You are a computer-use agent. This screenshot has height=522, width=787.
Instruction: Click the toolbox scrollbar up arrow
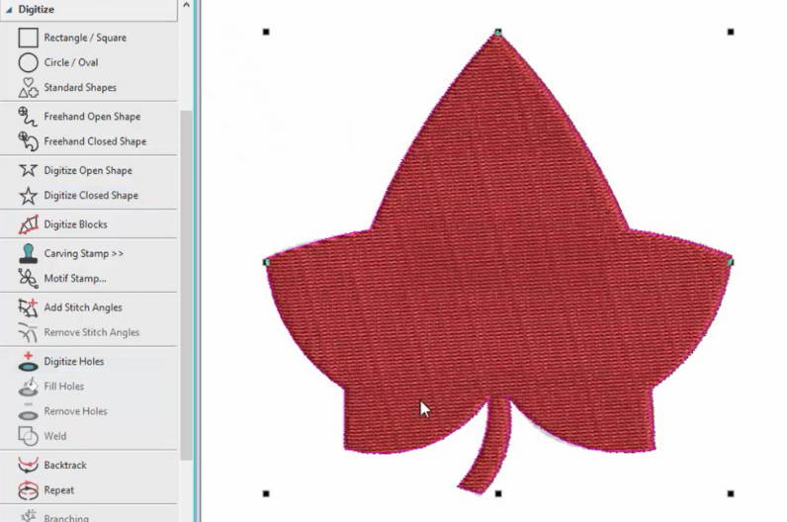pyautogui.click(x=186, y=6)
